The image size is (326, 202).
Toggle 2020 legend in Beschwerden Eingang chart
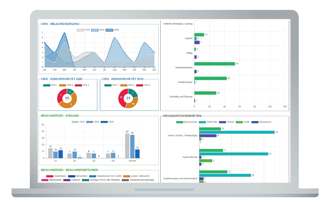click(x=107, y=122)
